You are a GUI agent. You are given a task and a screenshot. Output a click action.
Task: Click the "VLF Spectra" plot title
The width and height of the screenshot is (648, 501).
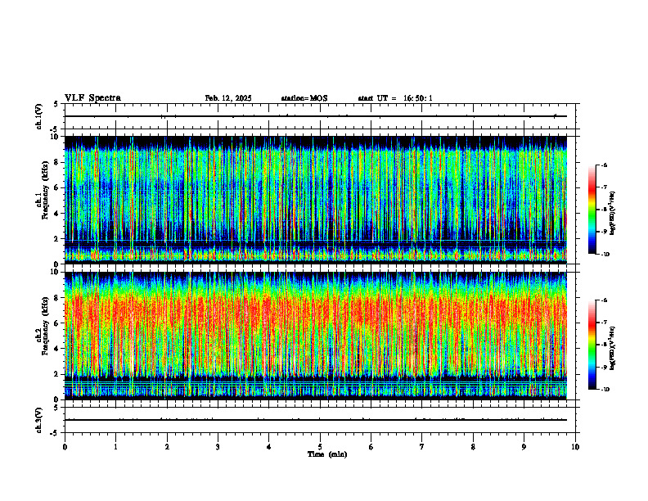[92, 98]
